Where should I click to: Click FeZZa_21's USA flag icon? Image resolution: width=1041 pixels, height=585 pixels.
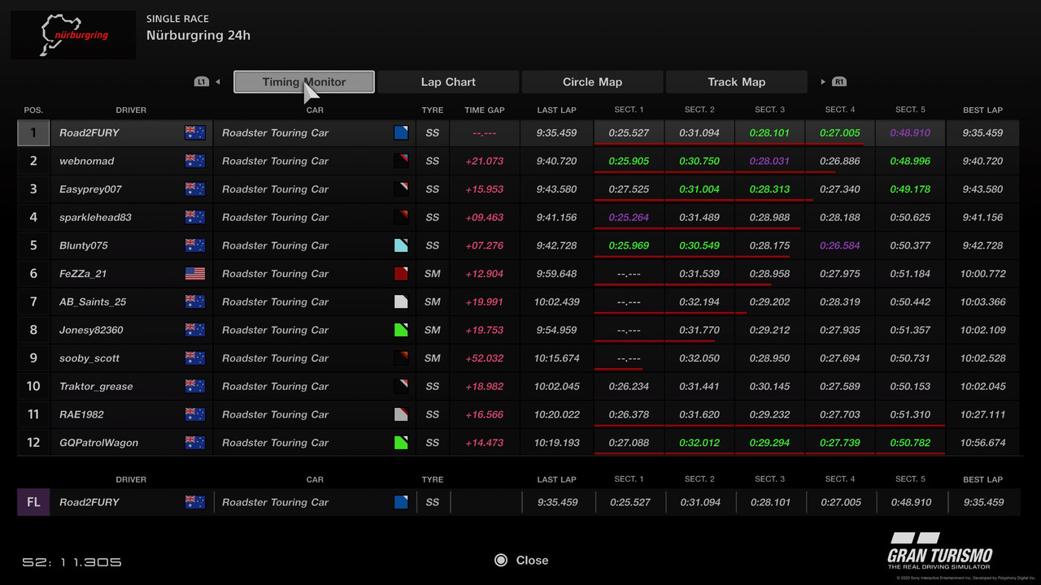click(195, 274)
